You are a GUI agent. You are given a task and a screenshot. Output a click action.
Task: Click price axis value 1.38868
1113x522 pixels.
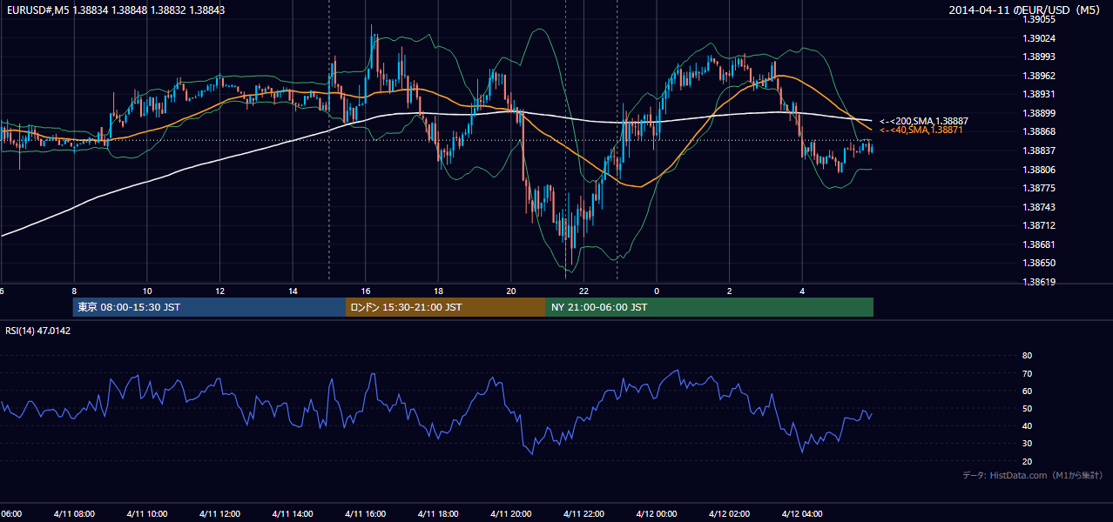click(x=1040, y=131)
